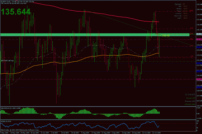The height and width of the screenshot is (134, 202).
Task: Click the New York clock row
Action: 181,16
